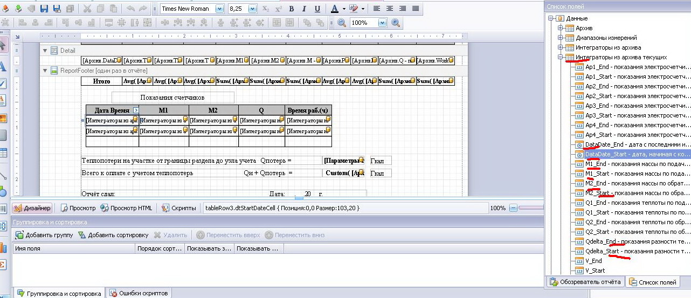Click smart tag on Дата Время cell

[136, 110]
